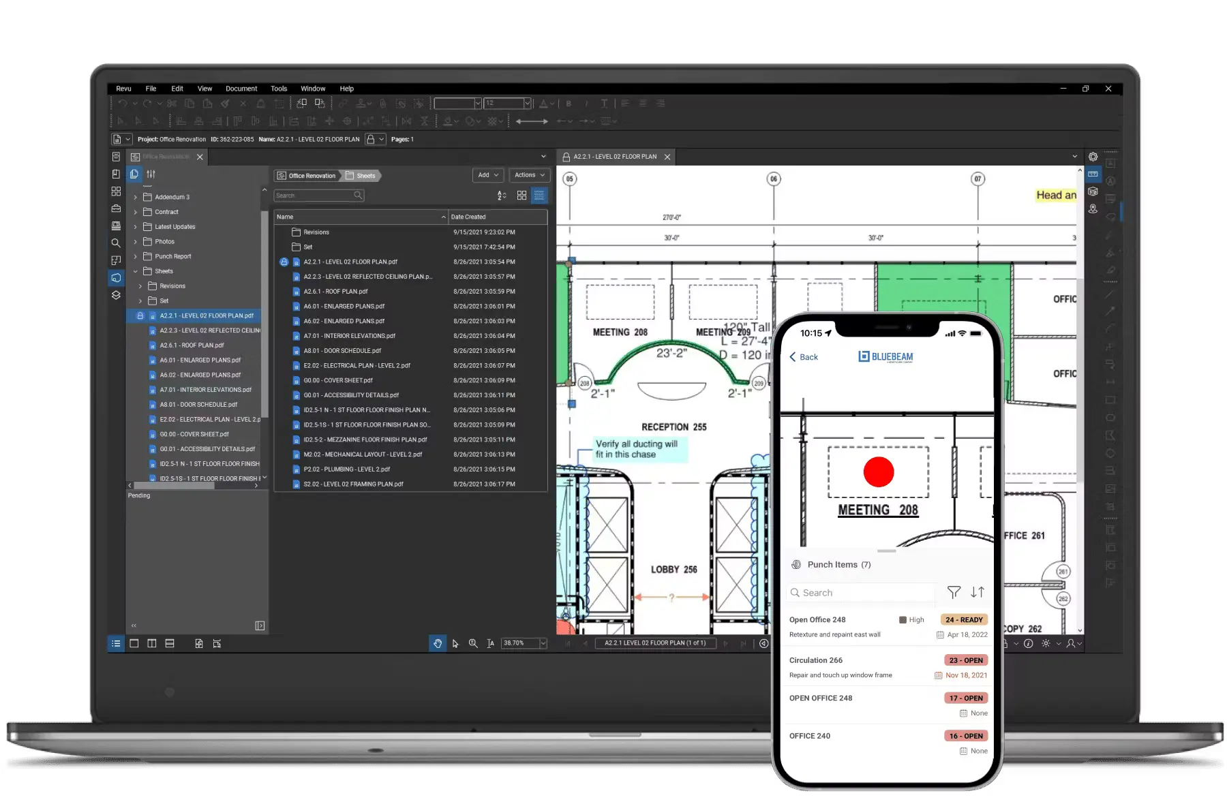Image resolution: width=1227 pixels, height=804 pixels.
Task: Expand the Addendum 3 folder
Action: tap(136, 198)
